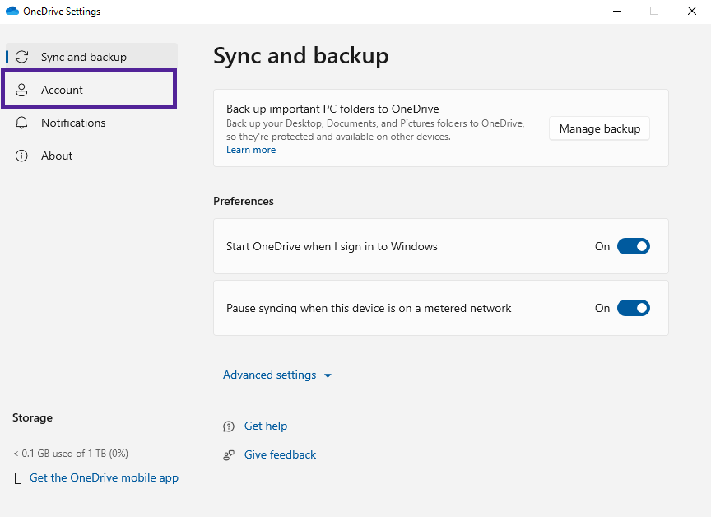This screenshot has width=711, height=517.
Task: Click the '< 0.1 GB used of 1 TB (0%)' text
Action: 71,454
